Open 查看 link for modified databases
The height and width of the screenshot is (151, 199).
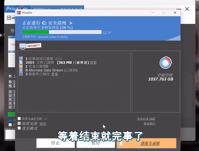click(55, 74)
